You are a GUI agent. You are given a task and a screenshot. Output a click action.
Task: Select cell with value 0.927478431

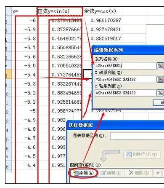pyautogui.click(x=103, y=30)
